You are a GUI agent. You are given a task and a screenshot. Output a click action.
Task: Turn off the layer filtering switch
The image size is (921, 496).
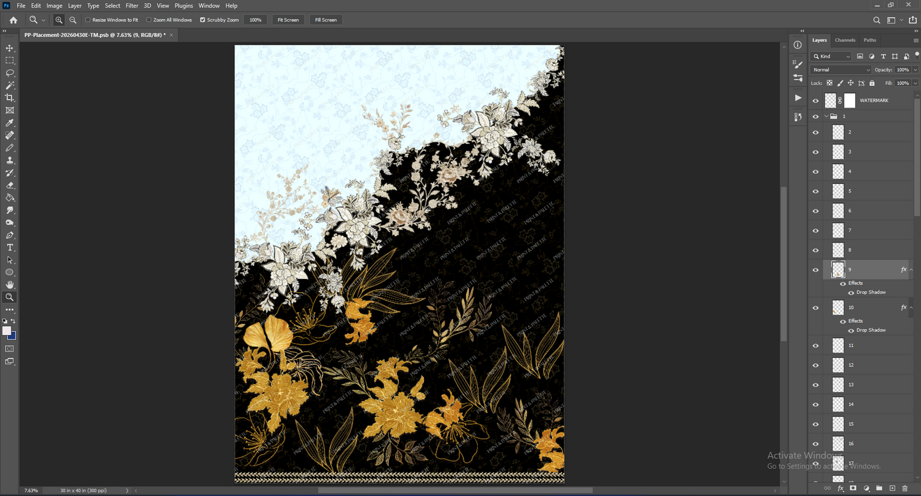[x=917, y=55]
